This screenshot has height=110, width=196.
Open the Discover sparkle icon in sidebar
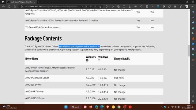coord(193,17)
